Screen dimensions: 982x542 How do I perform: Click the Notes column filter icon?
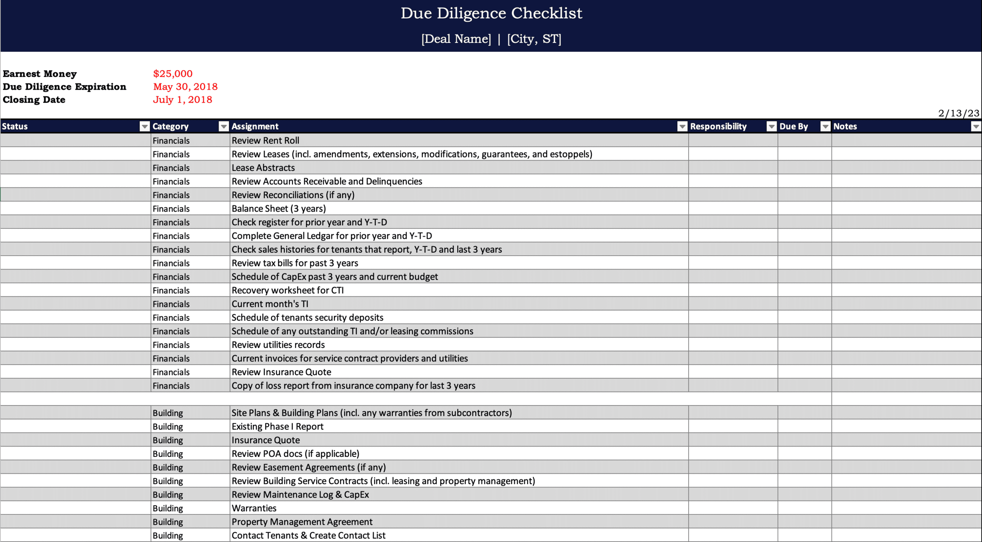click(974, 127)
